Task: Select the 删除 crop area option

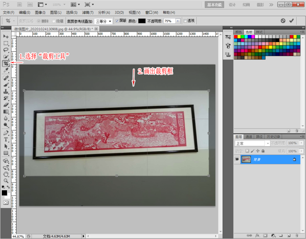Action: pos(43,21)
